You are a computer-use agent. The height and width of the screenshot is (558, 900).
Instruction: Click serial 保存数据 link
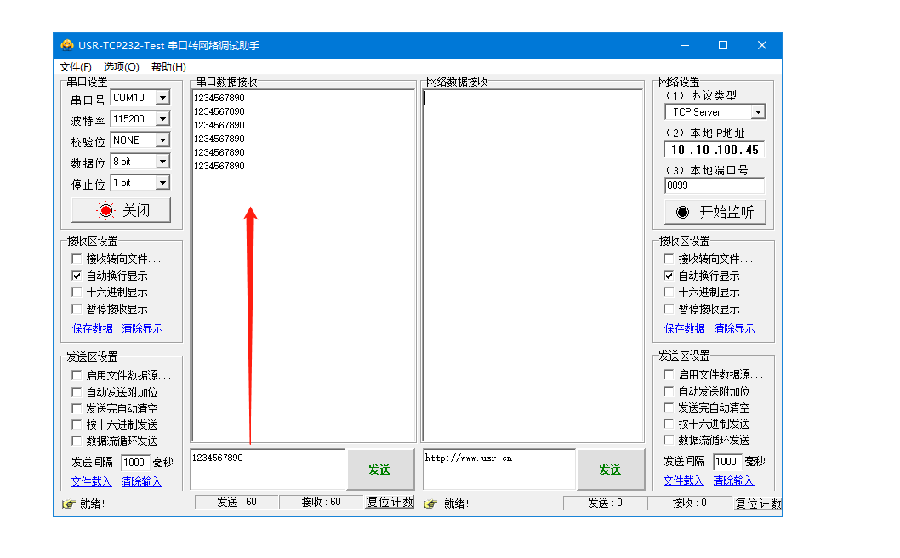[x=93, y=328]
